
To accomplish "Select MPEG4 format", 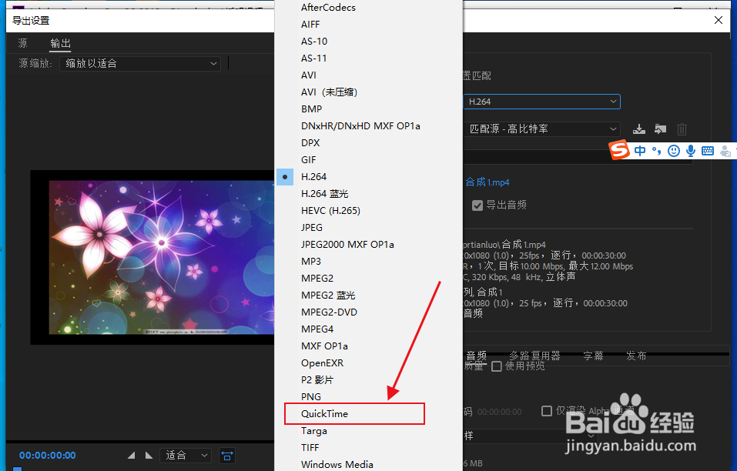I will click(317, 329).
